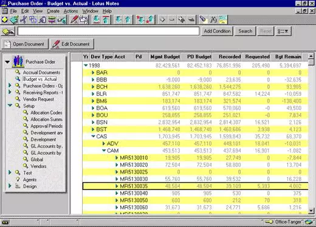Click the calendar-style icon at toolbar end

(223, 20)
